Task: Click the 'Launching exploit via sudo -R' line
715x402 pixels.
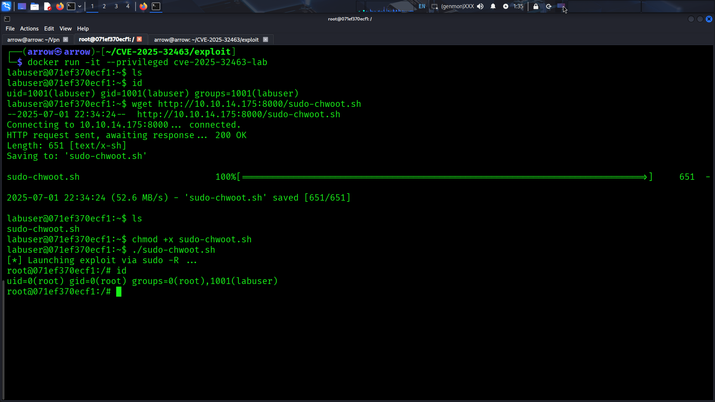Action: point(102,260)
